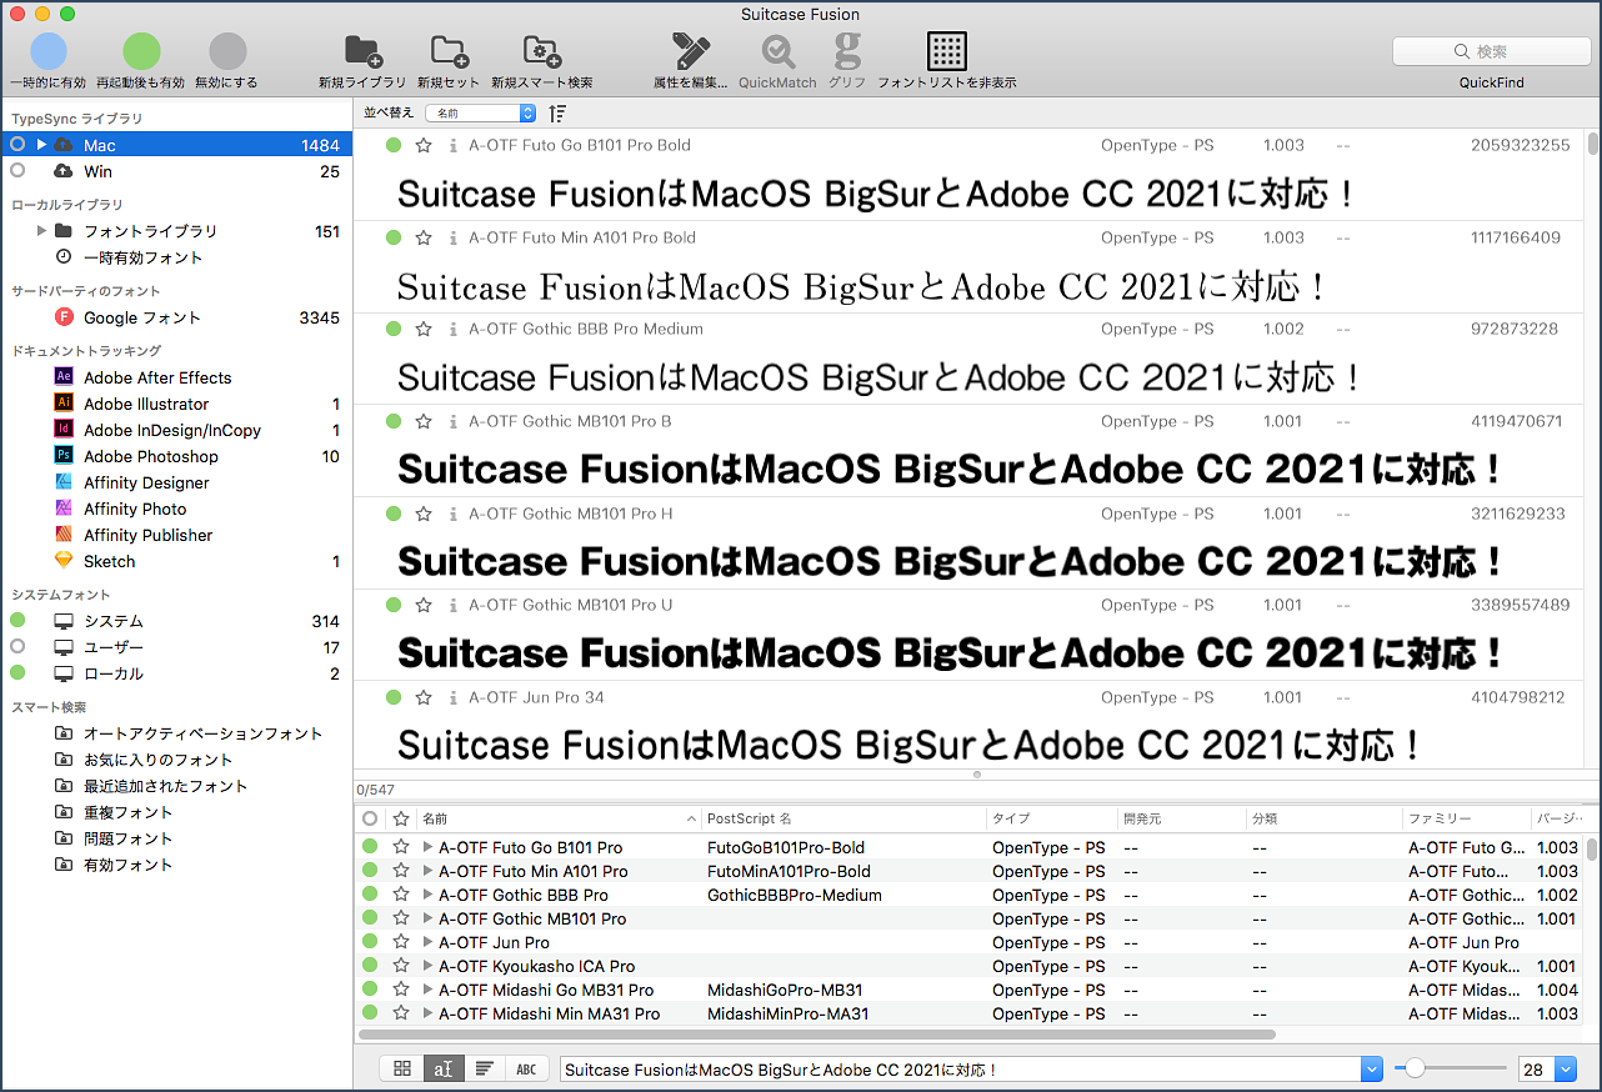This screenshot has width=1602, height=1092.
Task: Open edit attributes pencil icon
Action: pos(690,51)
